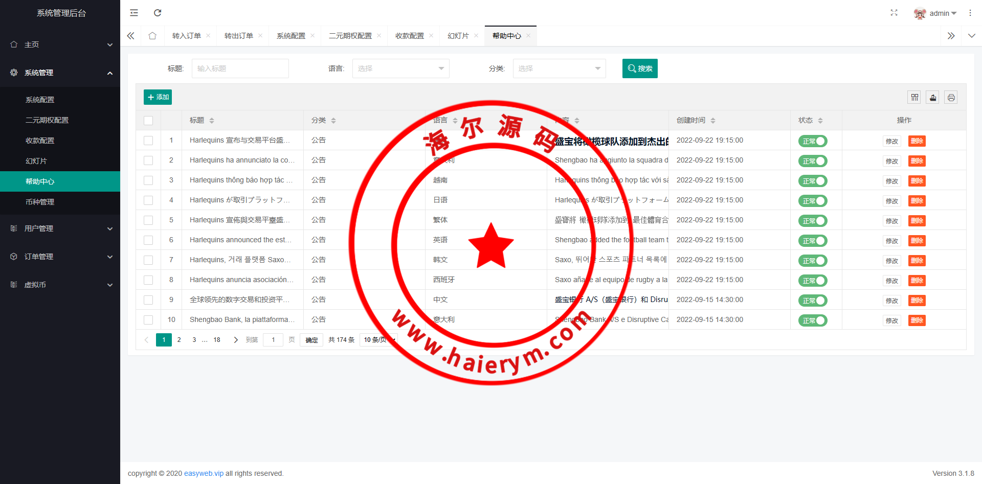
Task: Check the checkbox for row 3
Action: pyautogui.click(x=148, y=180)
